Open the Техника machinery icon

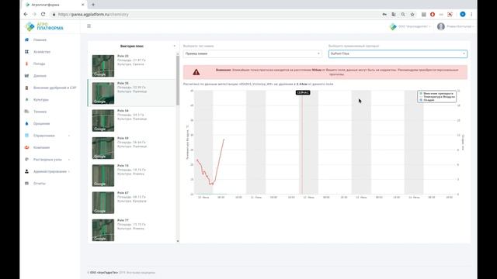(26, 112)
